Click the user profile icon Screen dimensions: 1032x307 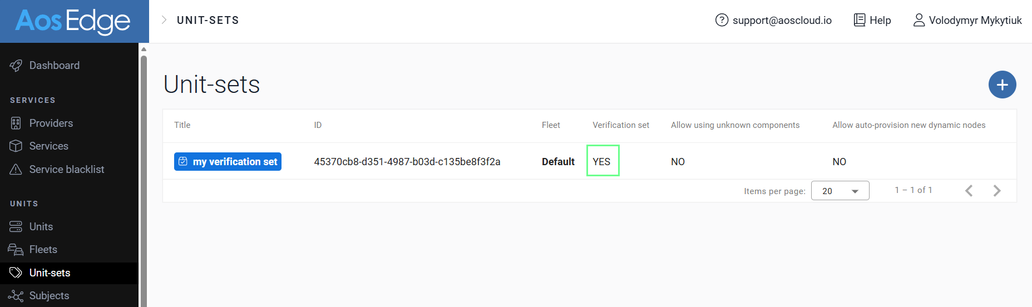(919, 20)
